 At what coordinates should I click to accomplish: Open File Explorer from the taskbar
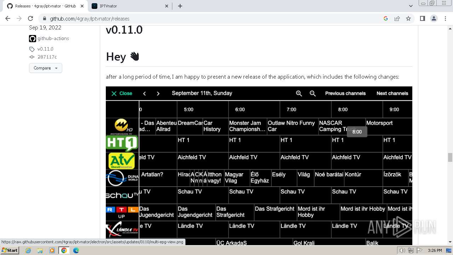40,250
